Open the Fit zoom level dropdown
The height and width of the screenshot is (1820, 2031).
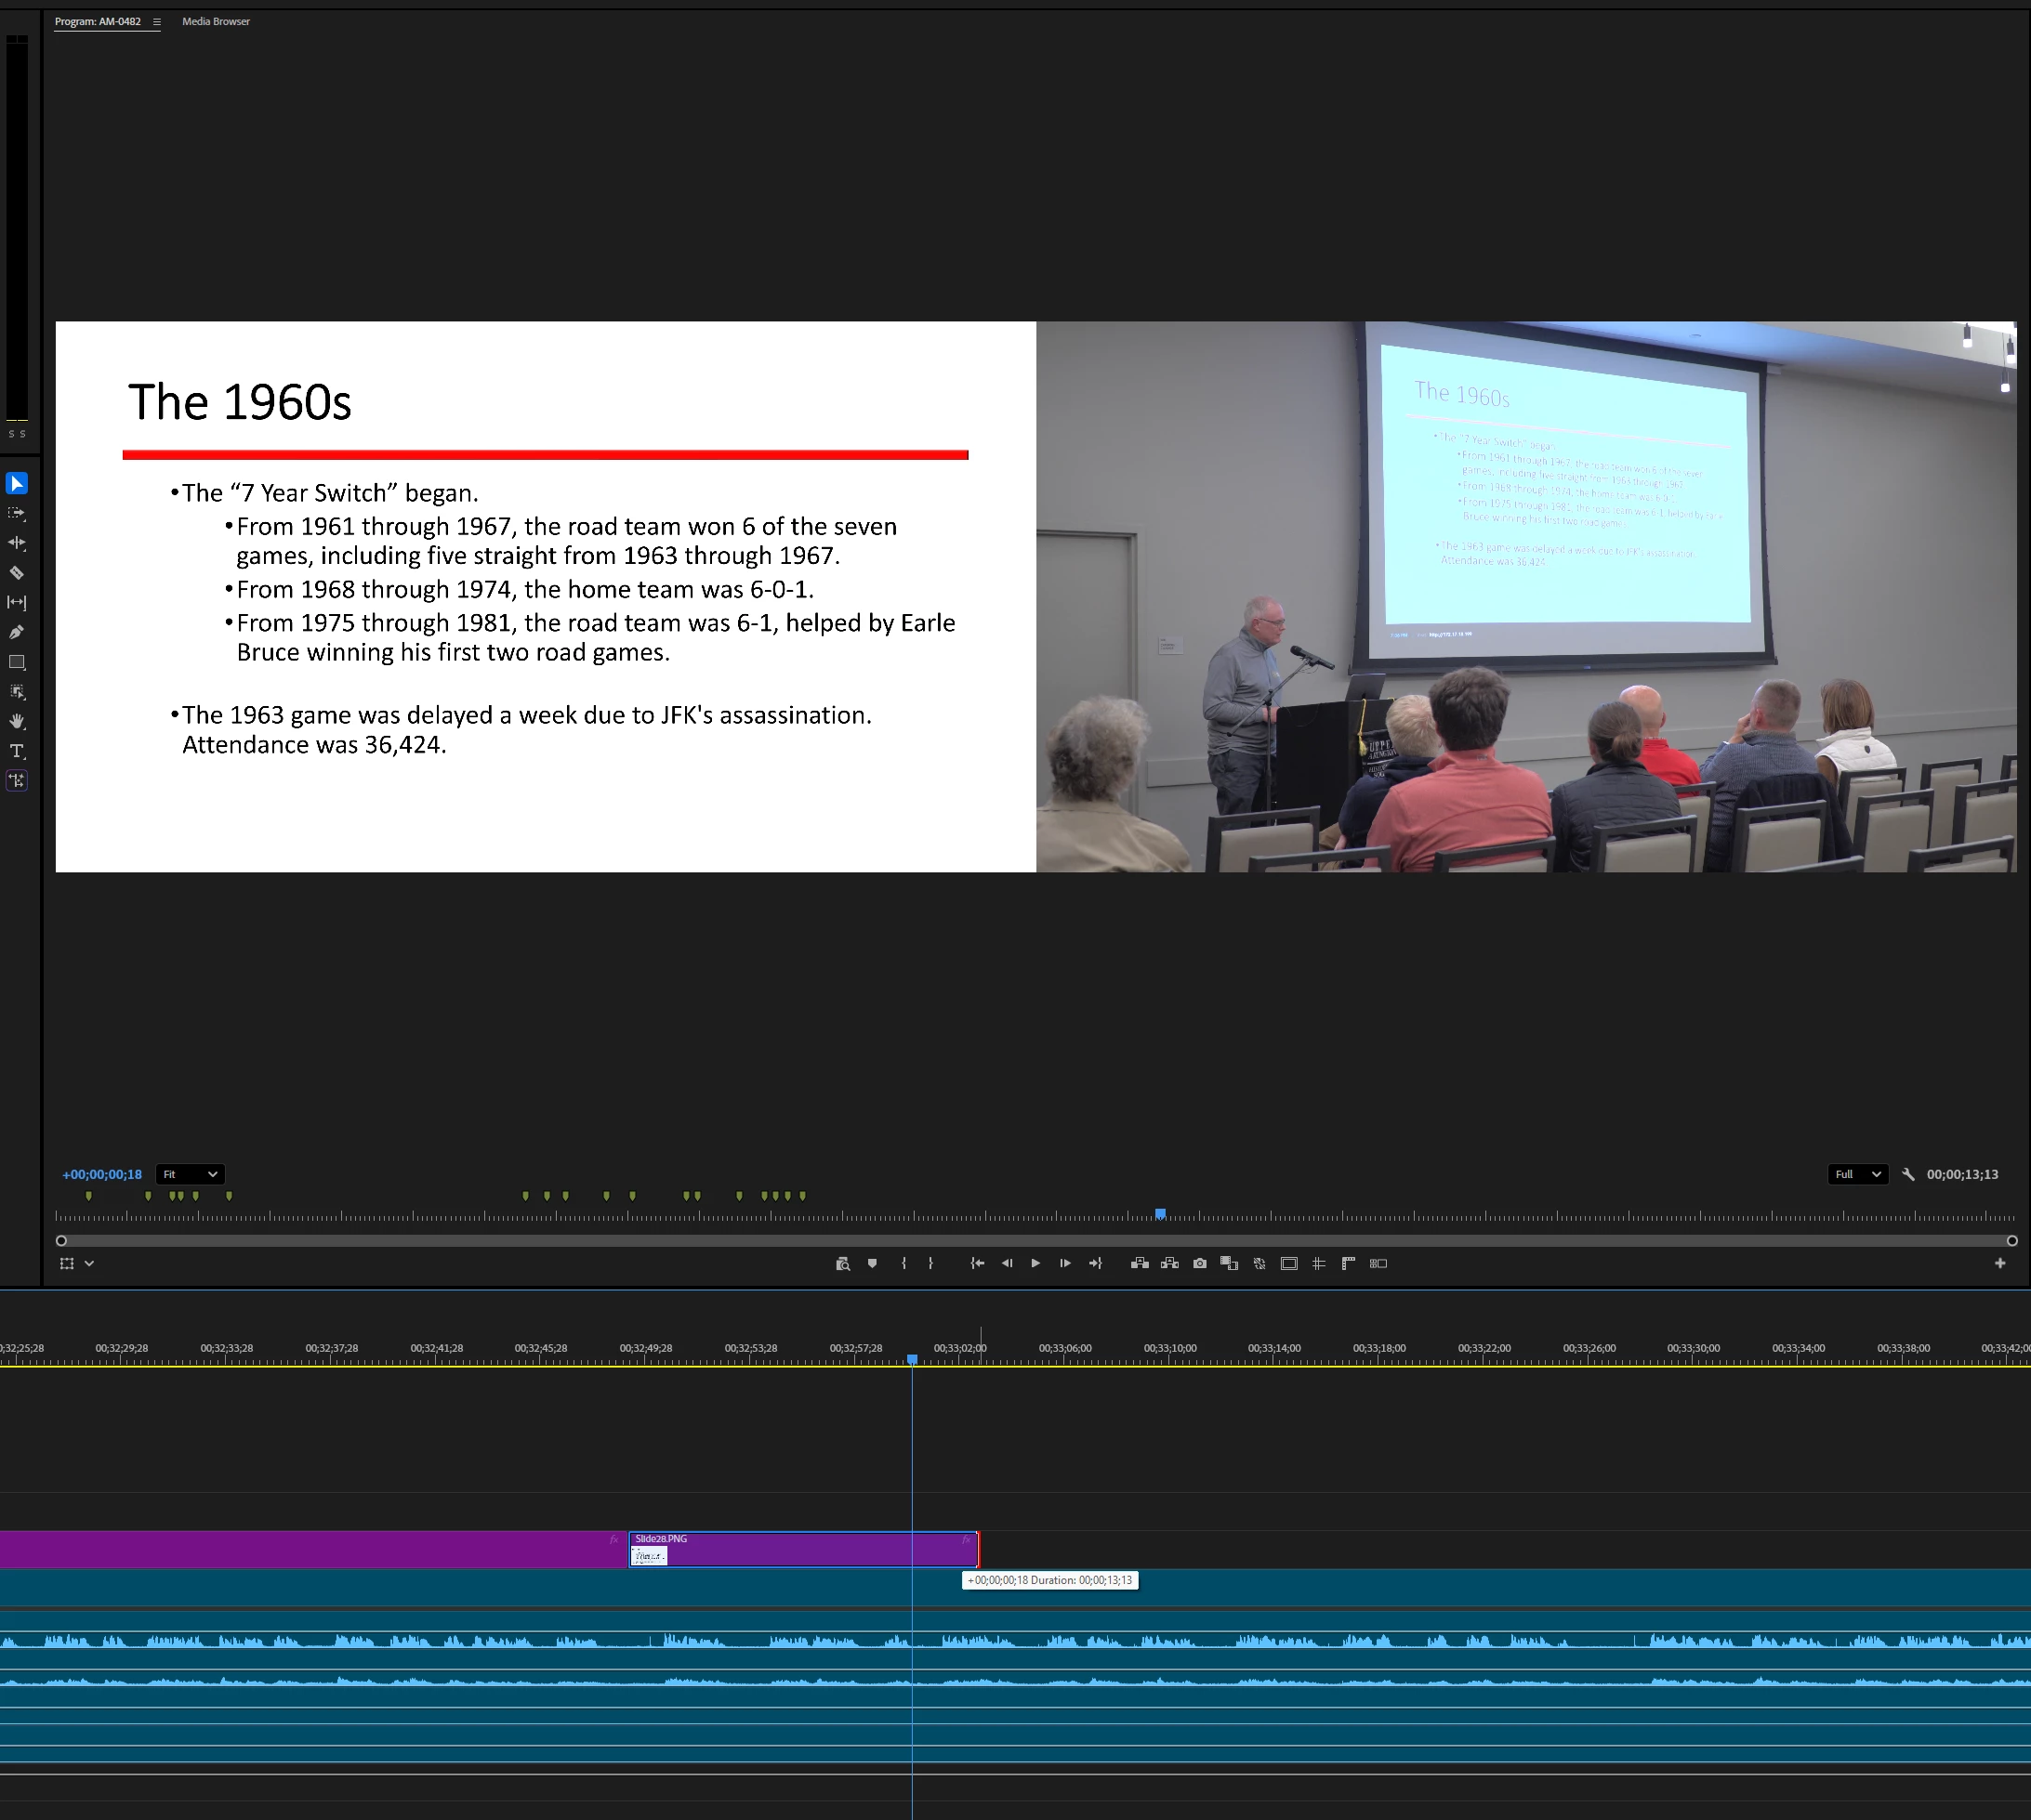tap(191, 1174)
